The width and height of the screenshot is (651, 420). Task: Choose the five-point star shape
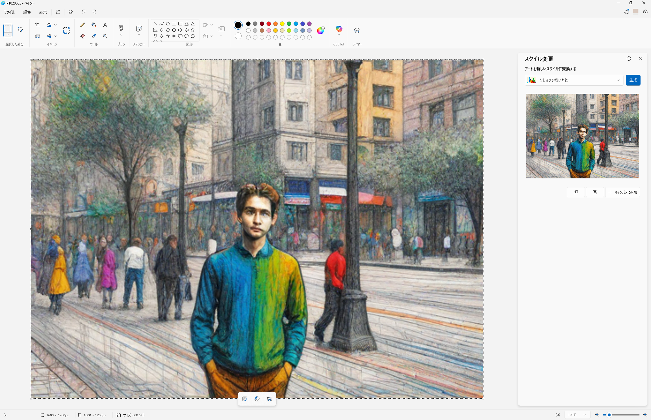coord(168,36)
